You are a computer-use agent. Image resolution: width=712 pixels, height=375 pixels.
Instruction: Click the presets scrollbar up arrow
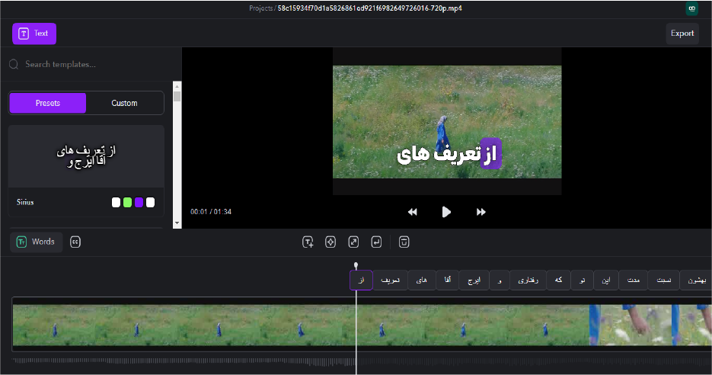[x=177, y=86]
